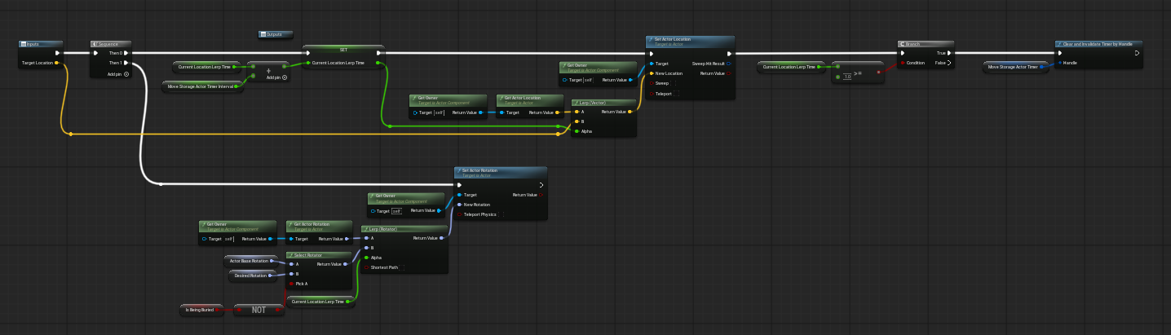Select the Outputs node icon

(x=263, y=34)
